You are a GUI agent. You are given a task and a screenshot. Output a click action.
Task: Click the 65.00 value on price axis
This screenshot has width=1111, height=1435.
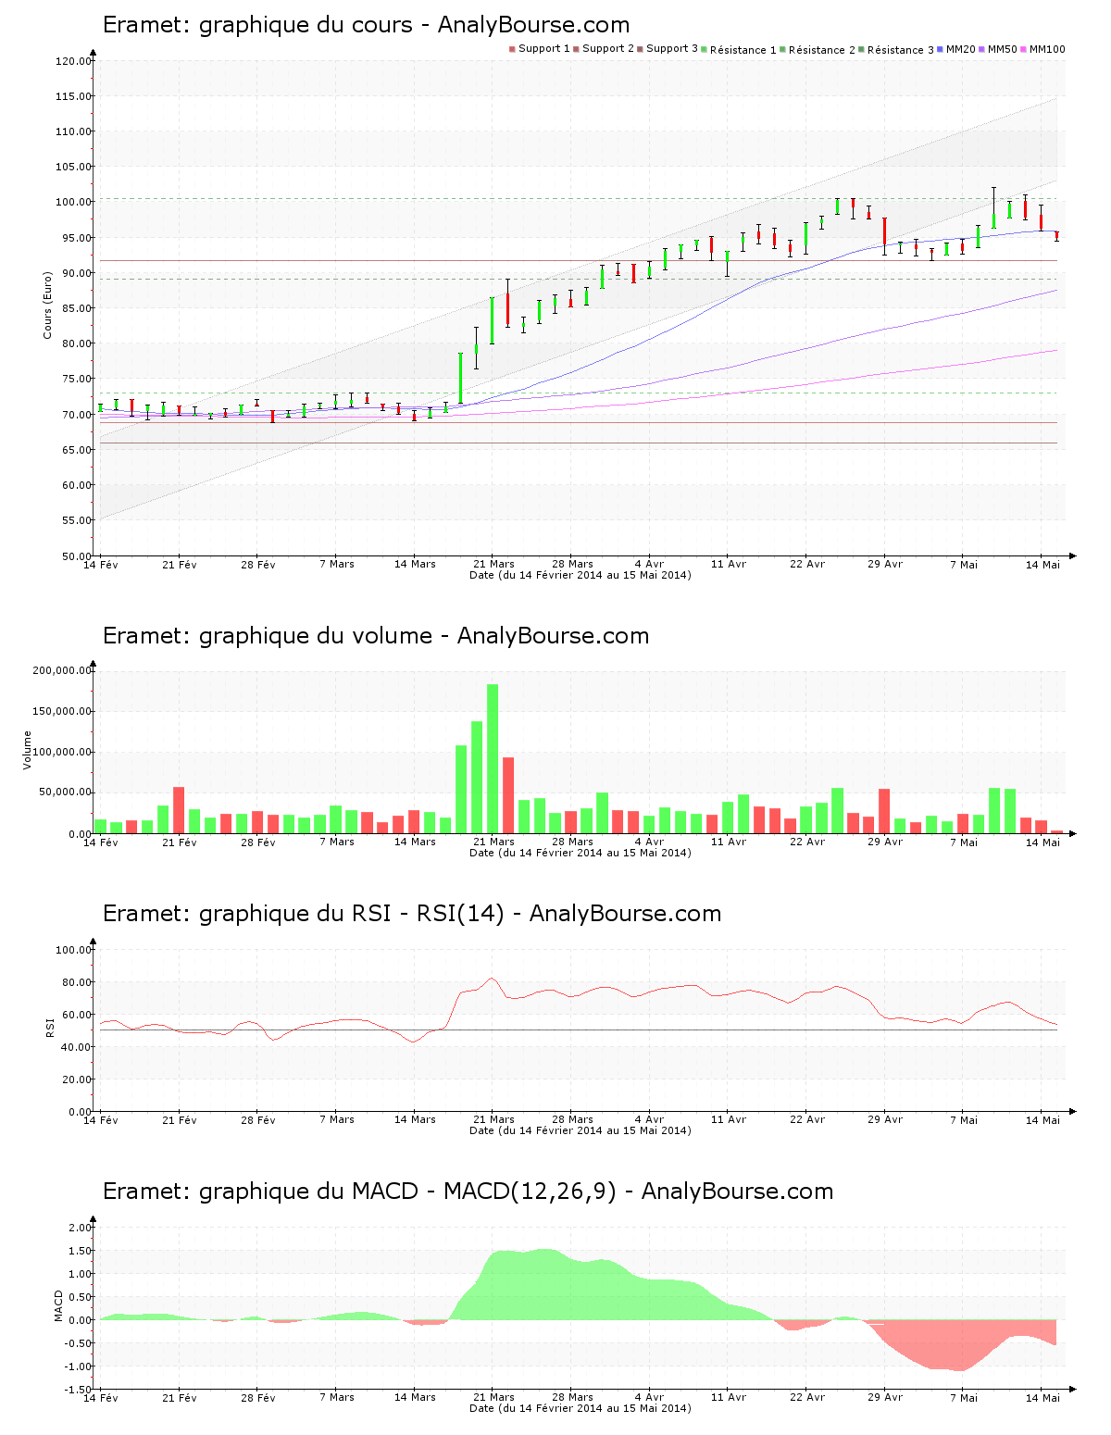click(x=76, y=450)
